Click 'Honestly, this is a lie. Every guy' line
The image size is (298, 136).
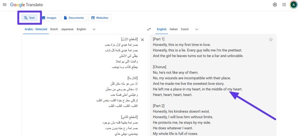click(197, 50)
